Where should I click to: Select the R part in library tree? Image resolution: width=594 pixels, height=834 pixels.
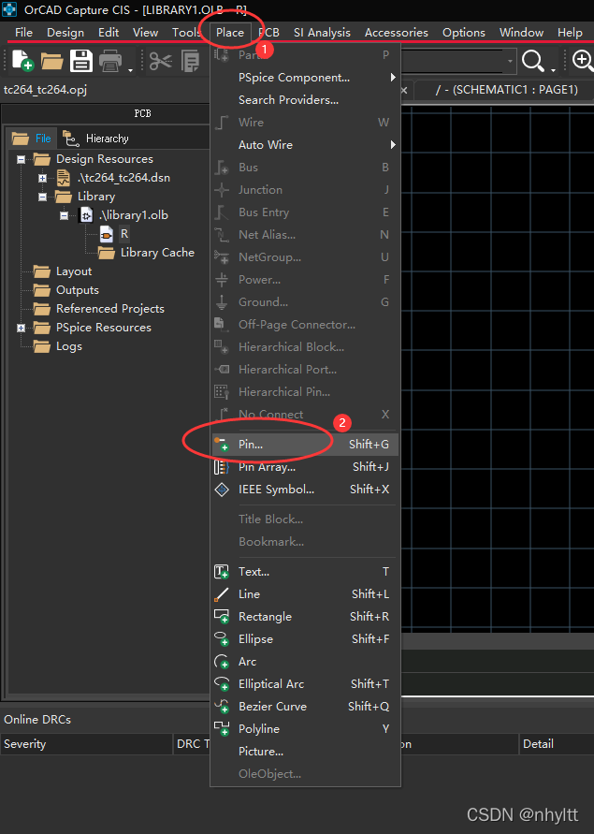point(124,234)
